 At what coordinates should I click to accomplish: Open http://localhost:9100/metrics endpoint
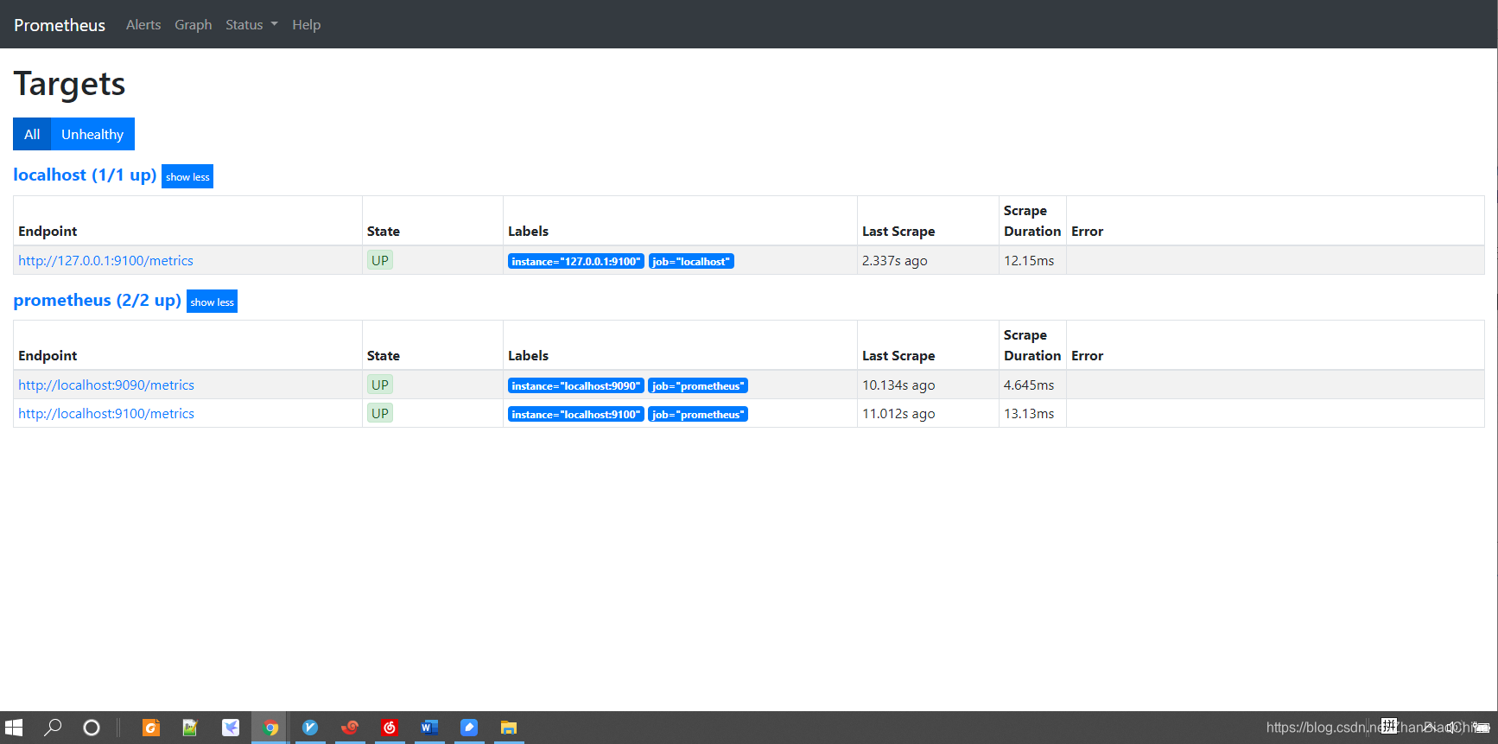106,414
